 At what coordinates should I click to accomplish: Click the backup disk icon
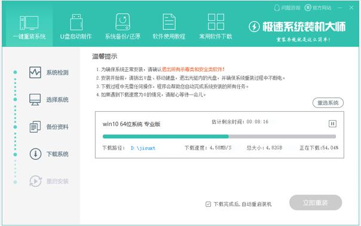coord(123,22)
